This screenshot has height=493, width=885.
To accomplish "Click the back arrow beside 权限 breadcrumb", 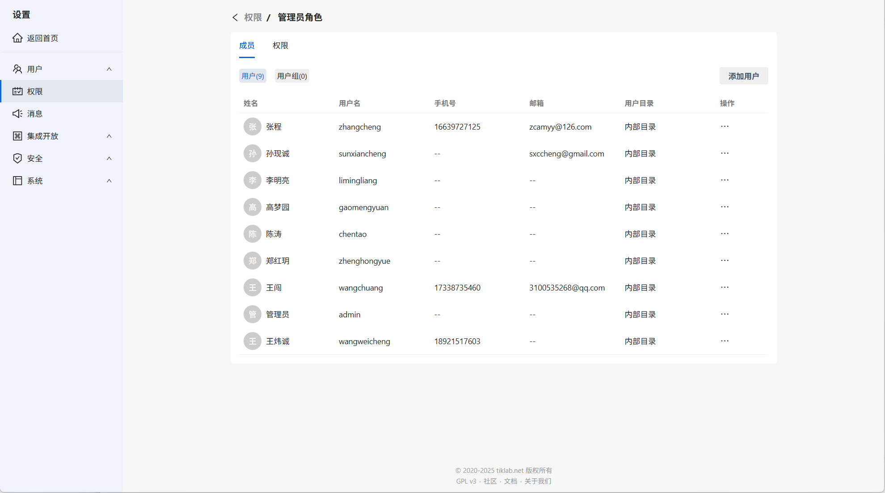I will [235, 17].
